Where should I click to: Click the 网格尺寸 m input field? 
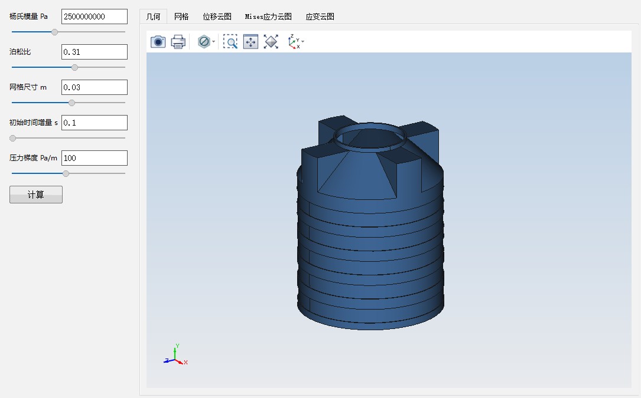(95, 87)
